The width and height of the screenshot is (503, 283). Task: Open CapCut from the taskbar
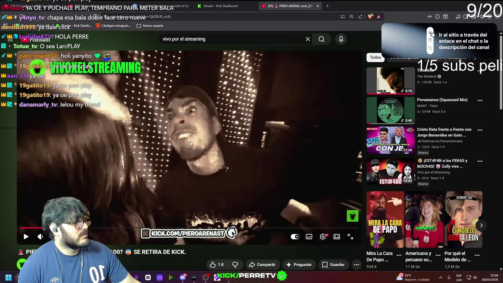(148, 277)
